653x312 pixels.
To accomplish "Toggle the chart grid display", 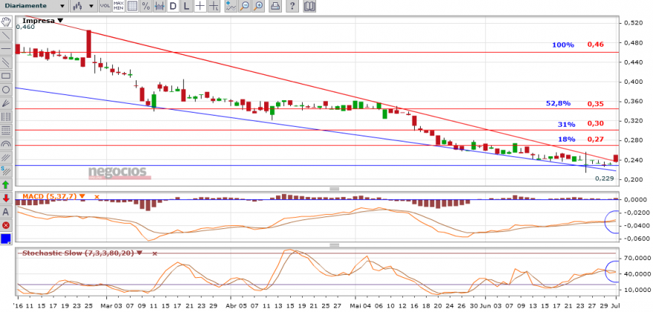I will pos(132,6).
